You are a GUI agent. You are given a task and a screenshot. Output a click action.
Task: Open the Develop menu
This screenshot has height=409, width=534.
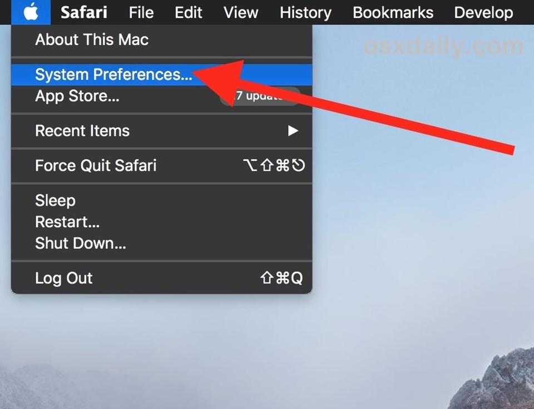tap(483, 12)
